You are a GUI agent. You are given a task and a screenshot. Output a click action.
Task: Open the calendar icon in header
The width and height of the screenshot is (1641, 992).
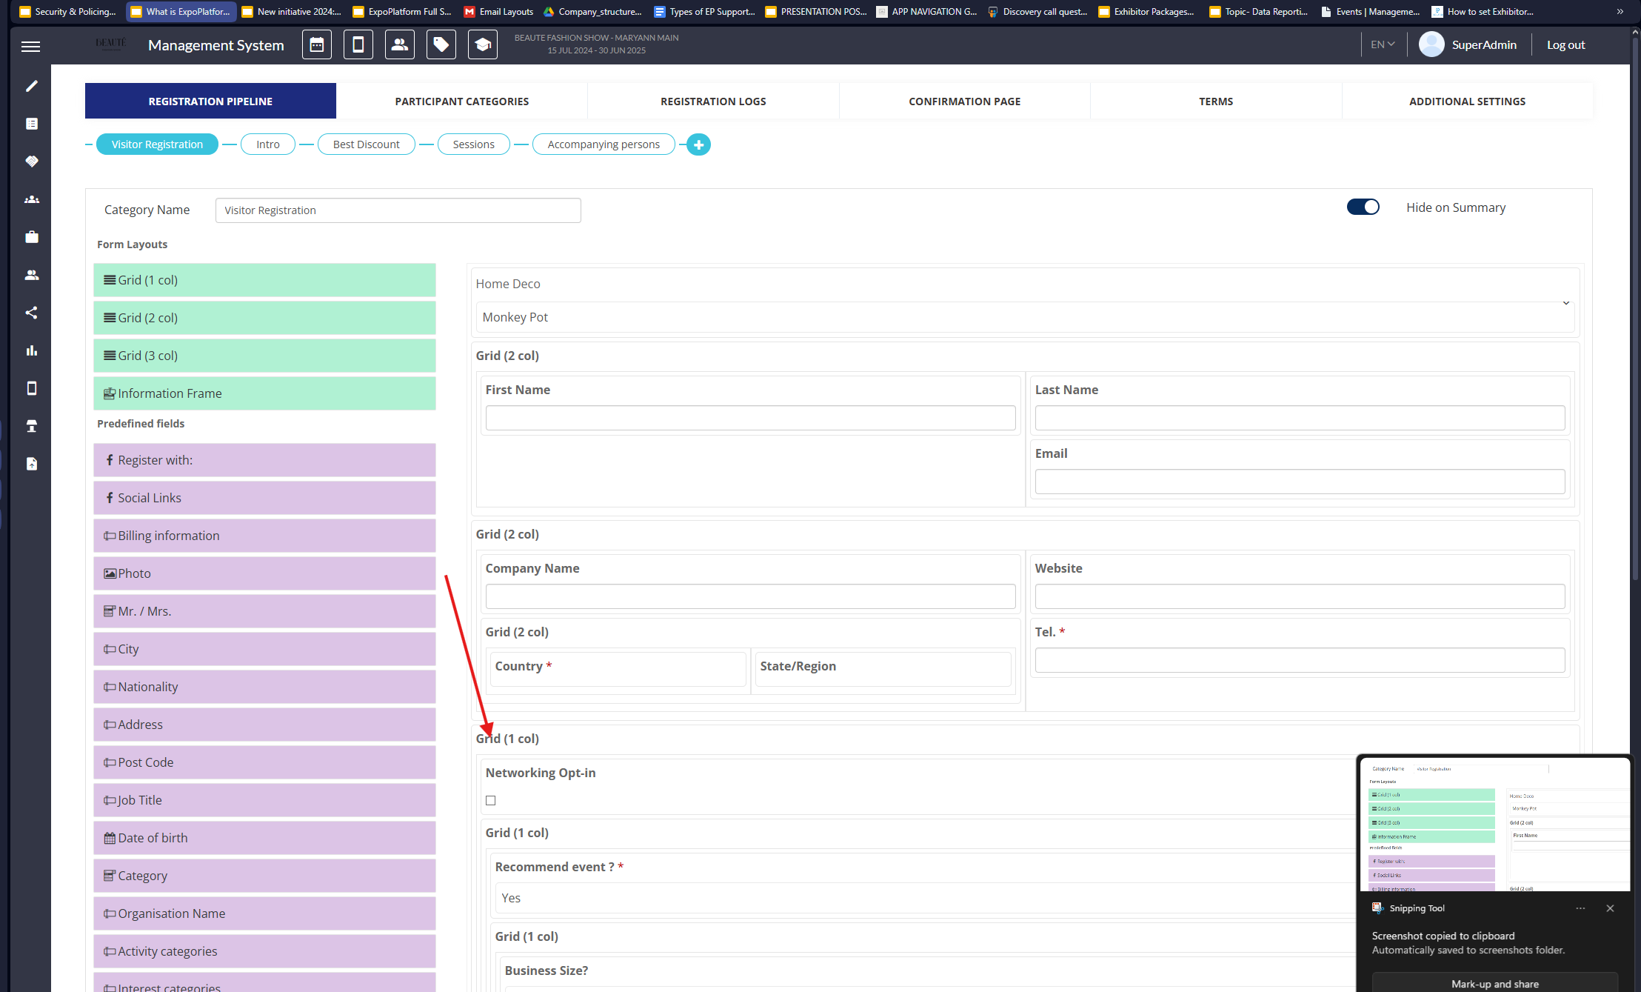pyautogui.click(x=317, y=45)
